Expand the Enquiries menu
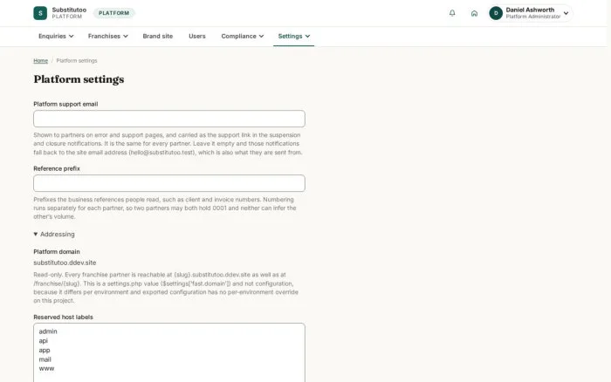The width and height of the screenshot is (611, 382). pyautogui.click(x=56, y=37)
